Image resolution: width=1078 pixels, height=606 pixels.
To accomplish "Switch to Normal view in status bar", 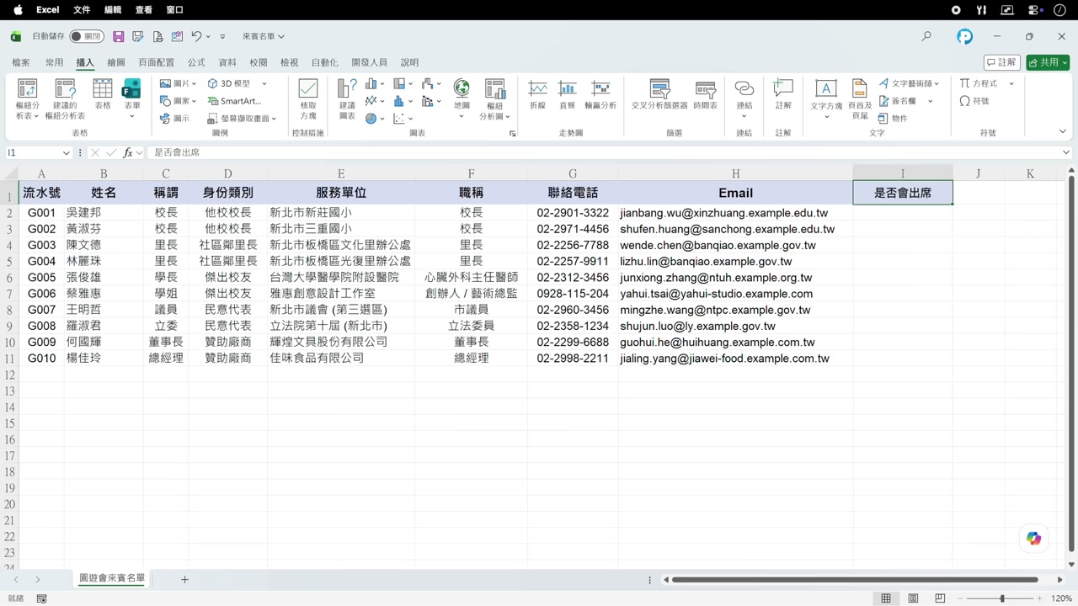I will 886,598.
